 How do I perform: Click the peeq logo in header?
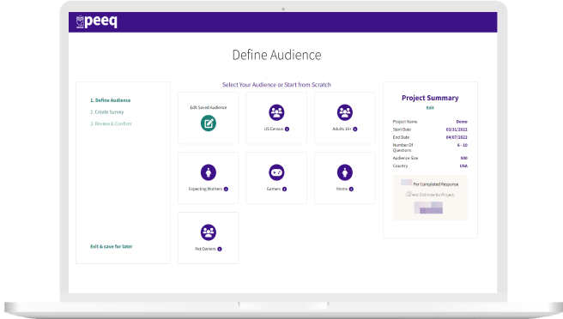click(97, 21)
